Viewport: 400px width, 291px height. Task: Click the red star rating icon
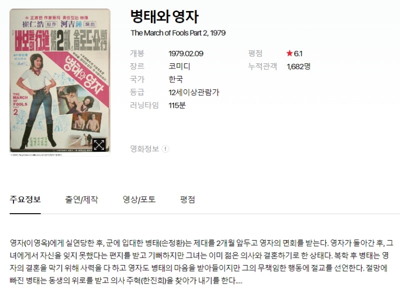pyautogui.click(x=289, y=53)
